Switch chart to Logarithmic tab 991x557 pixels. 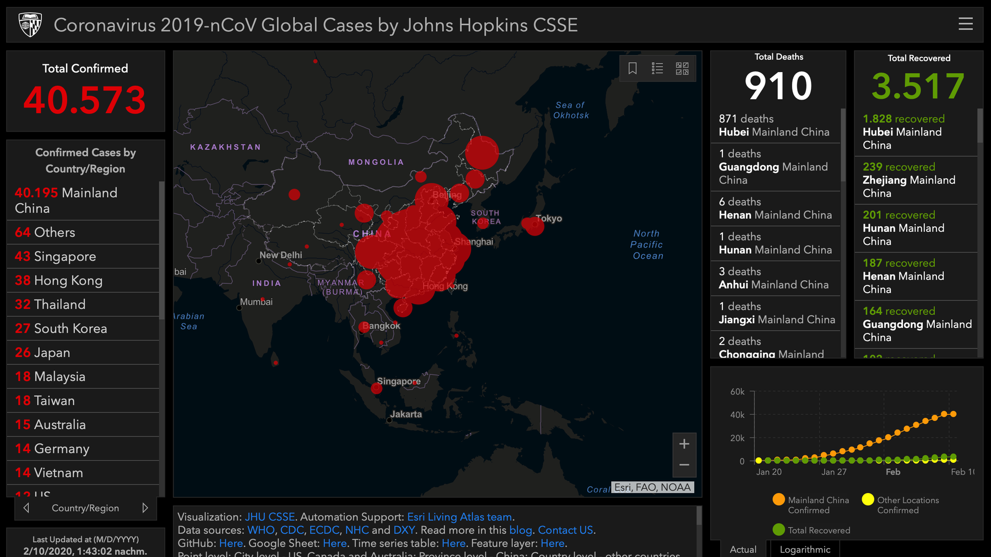coord(804,549)
